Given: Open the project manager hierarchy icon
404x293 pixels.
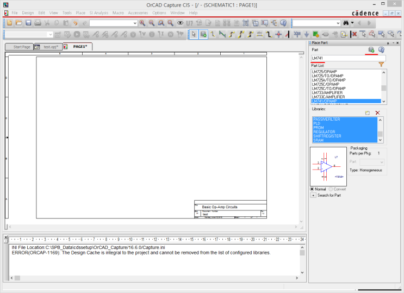Looking at the screenshot, I should [x=274, y=23].
